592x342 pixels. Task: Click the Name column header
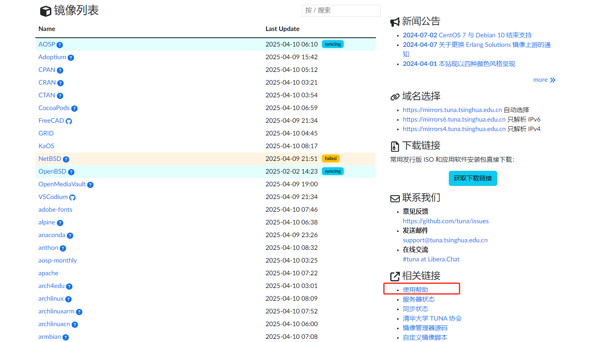click(47, 29)
